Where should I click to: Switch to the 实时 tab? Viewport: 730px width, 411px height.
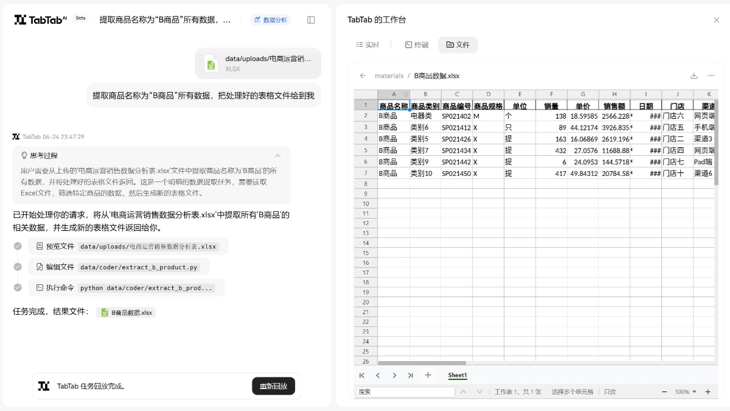367,45
